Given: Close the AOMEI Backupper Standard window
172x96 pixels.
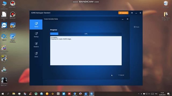Looking at the screenshot, I should tap(140, 13).
